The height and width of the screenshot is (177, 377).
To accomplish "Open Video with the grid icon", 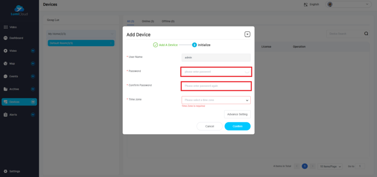I will pyautogui.click(x=6, y=27).
